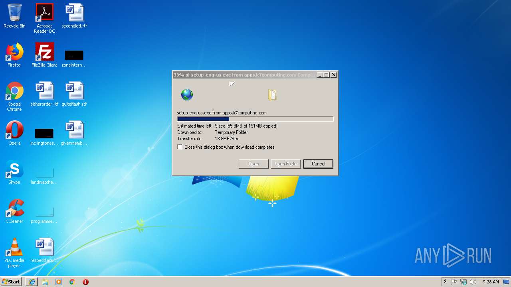Click the Open button in download dialog
Viewport: 511px width, 287px height.
tap(254, 164)
